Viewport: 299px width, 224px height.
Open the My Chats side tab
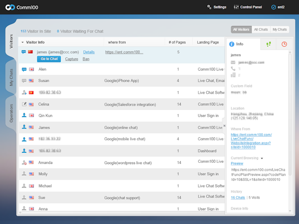pyautogui.click(x=11, y=77)
